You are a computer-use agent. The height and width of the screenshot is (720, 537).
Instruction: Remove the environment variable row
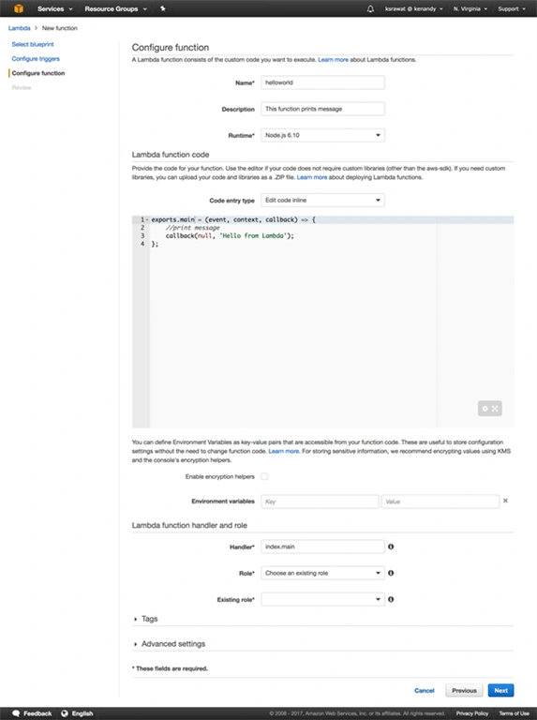(505, 501)
